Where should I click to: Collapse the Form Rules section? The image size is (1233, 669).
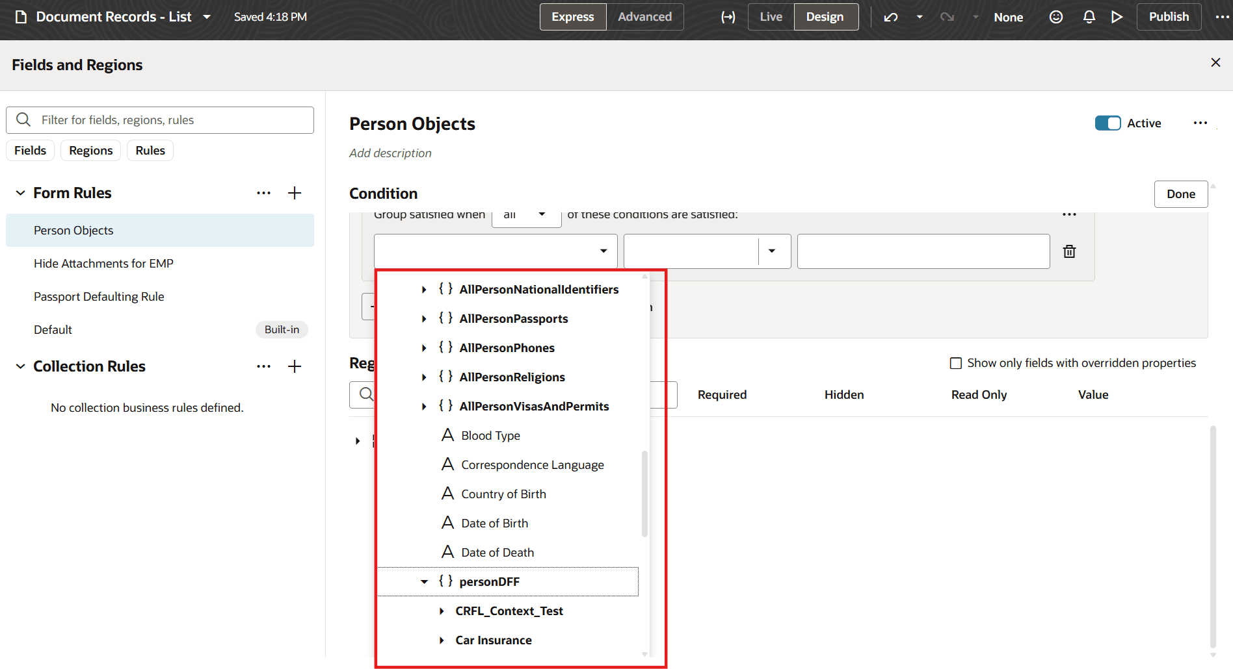(20, 193)
